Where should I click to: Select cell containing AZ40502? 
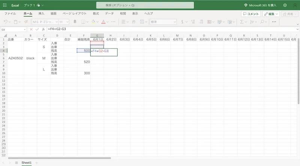(x=15, y=58)
